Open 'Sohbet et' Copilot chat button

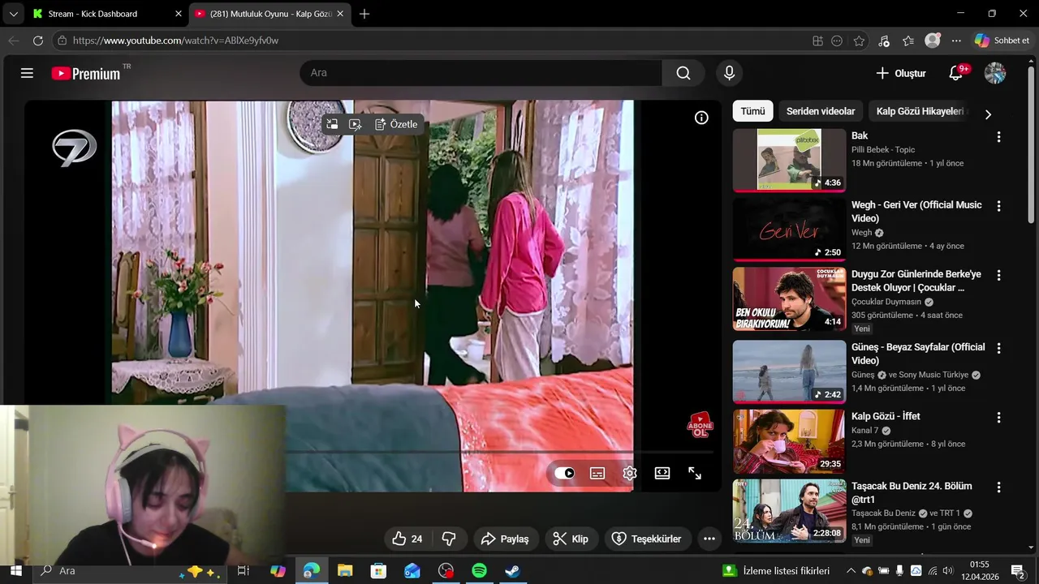(x=1002, y=41)
